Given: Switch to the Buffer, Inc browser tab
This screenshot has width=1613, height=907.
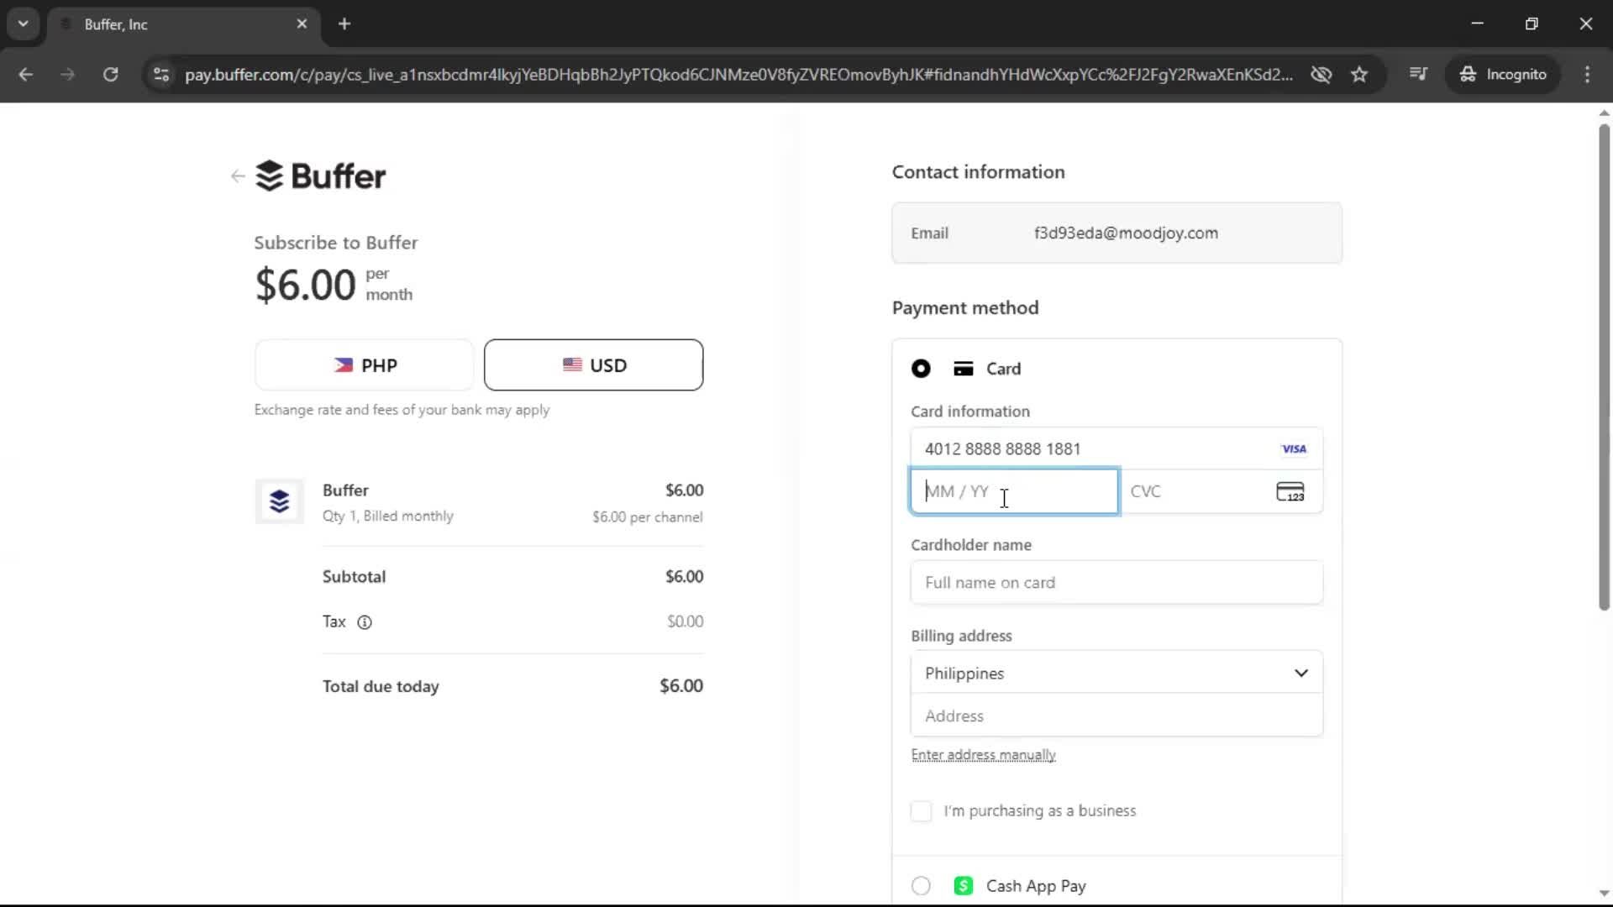Looking at the screenshot, I should click(x=168, y=24).
